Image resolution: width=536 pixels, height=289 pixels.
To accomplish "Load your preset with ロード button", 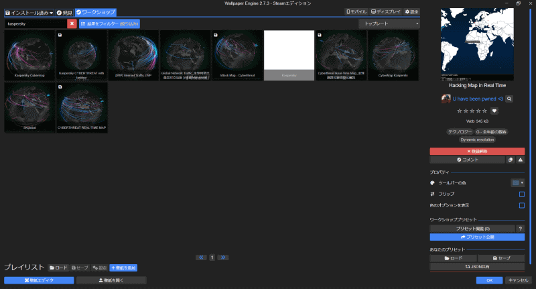I will [454, 258].
